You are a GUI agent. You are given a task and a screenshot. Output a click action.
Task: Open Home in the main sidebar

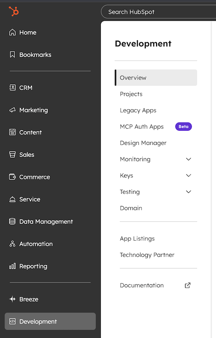point(28,32)
